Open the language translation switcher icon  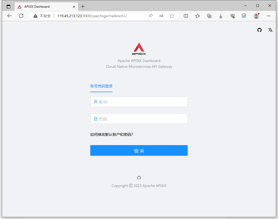click(x=270, y=30)
